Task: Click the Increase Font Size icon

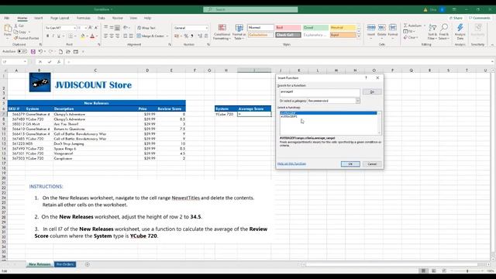Action: (x=91, y=28)
